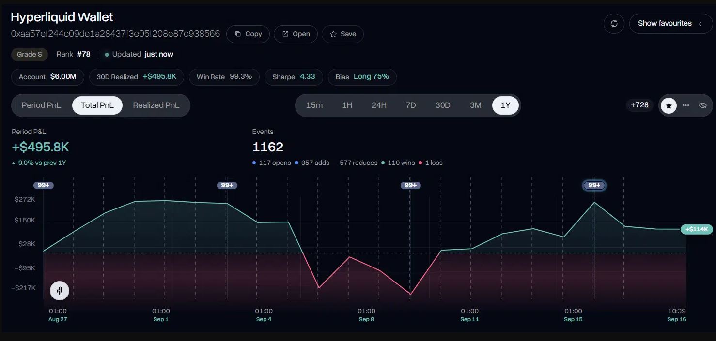Click the 99+ marker near Sep 8-11
The width and height of the screenshot is (716, 341).
411,185
